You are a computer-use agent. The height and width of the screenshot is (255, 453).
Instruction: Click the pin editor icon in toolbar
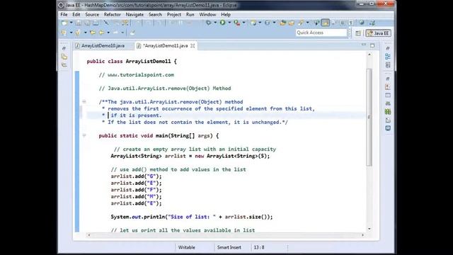click(x=132, y=33)
